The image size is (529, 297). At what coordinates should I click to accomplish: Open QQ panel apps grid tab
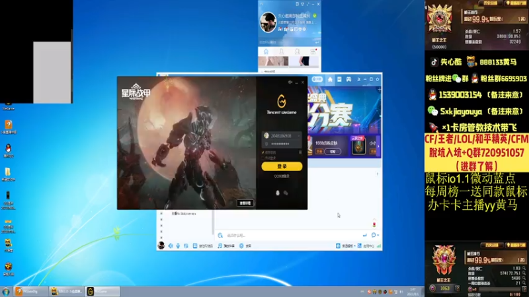313,51
